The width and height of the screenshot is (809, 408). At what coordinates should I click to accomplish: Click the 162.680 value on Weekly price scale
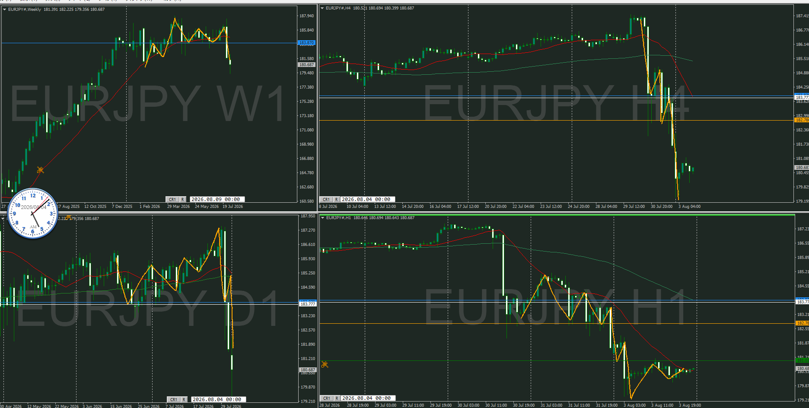point(307,187)
